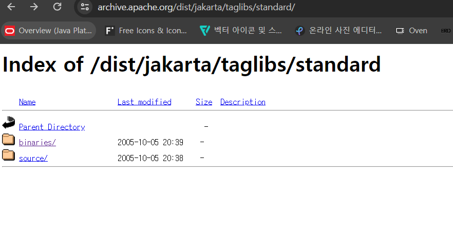
Task: Open site information icon in address bar
Action: pos(85,7)
